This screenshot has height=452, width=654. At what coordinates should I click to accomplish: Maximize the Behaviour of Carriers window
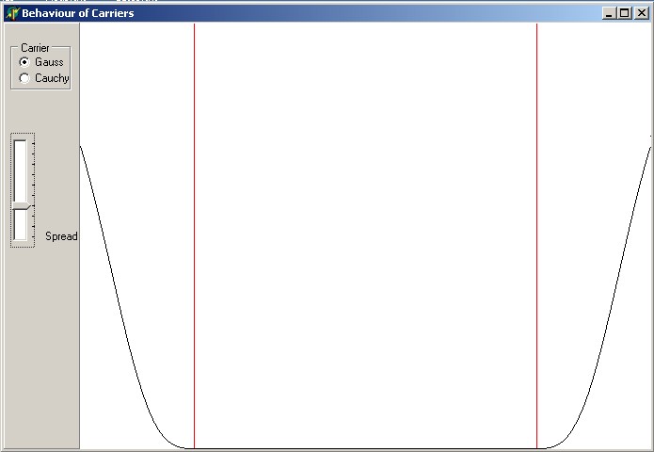click(x=625, y=13)
